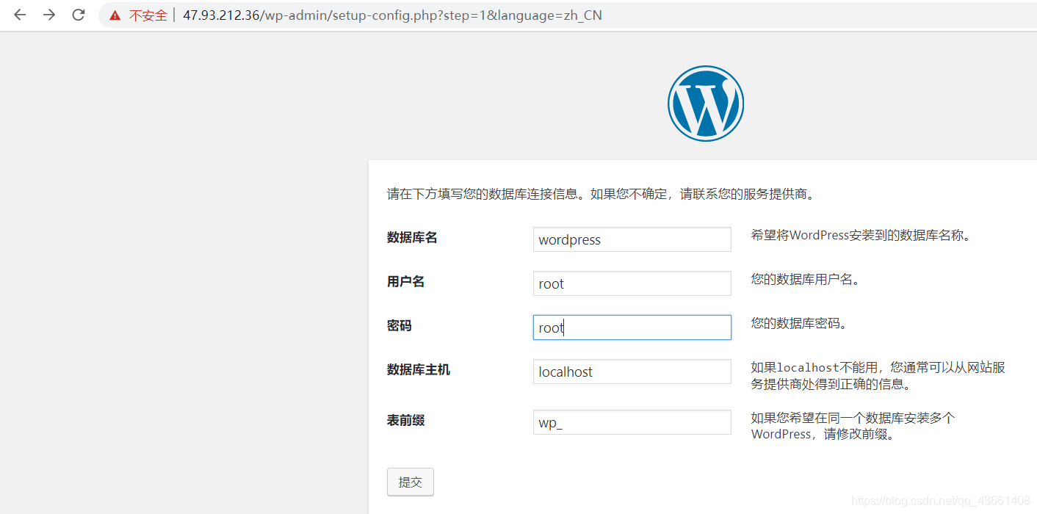Click the 希望将WordPress安装到的数据库名称 hint
The width and height of the screenshot is (1037, 514).
[x=861, y=236]
